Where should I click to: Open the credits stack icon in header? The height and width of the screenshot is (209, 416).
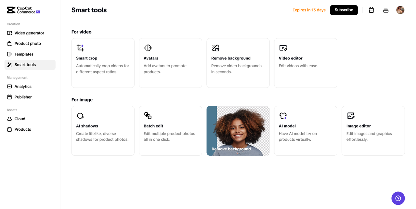point(386,10)
